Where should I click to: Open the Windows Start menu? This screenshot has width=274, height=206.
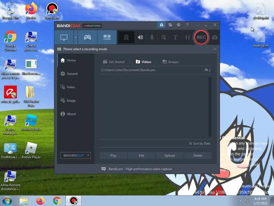point(7,201)
